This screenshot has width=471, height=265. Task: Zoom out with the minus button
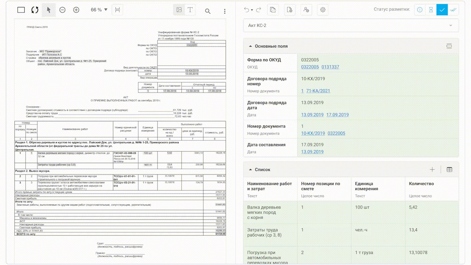pyautogui.click(x=62, y=10)
